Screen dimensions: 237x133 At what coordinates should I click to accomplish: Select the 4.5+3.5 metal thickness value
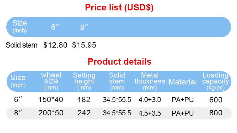coord(150,113)
